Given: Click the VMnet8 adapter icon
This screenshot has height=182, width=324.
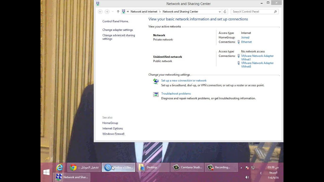Looking at the screenshot, I should [x=238, y=63].
